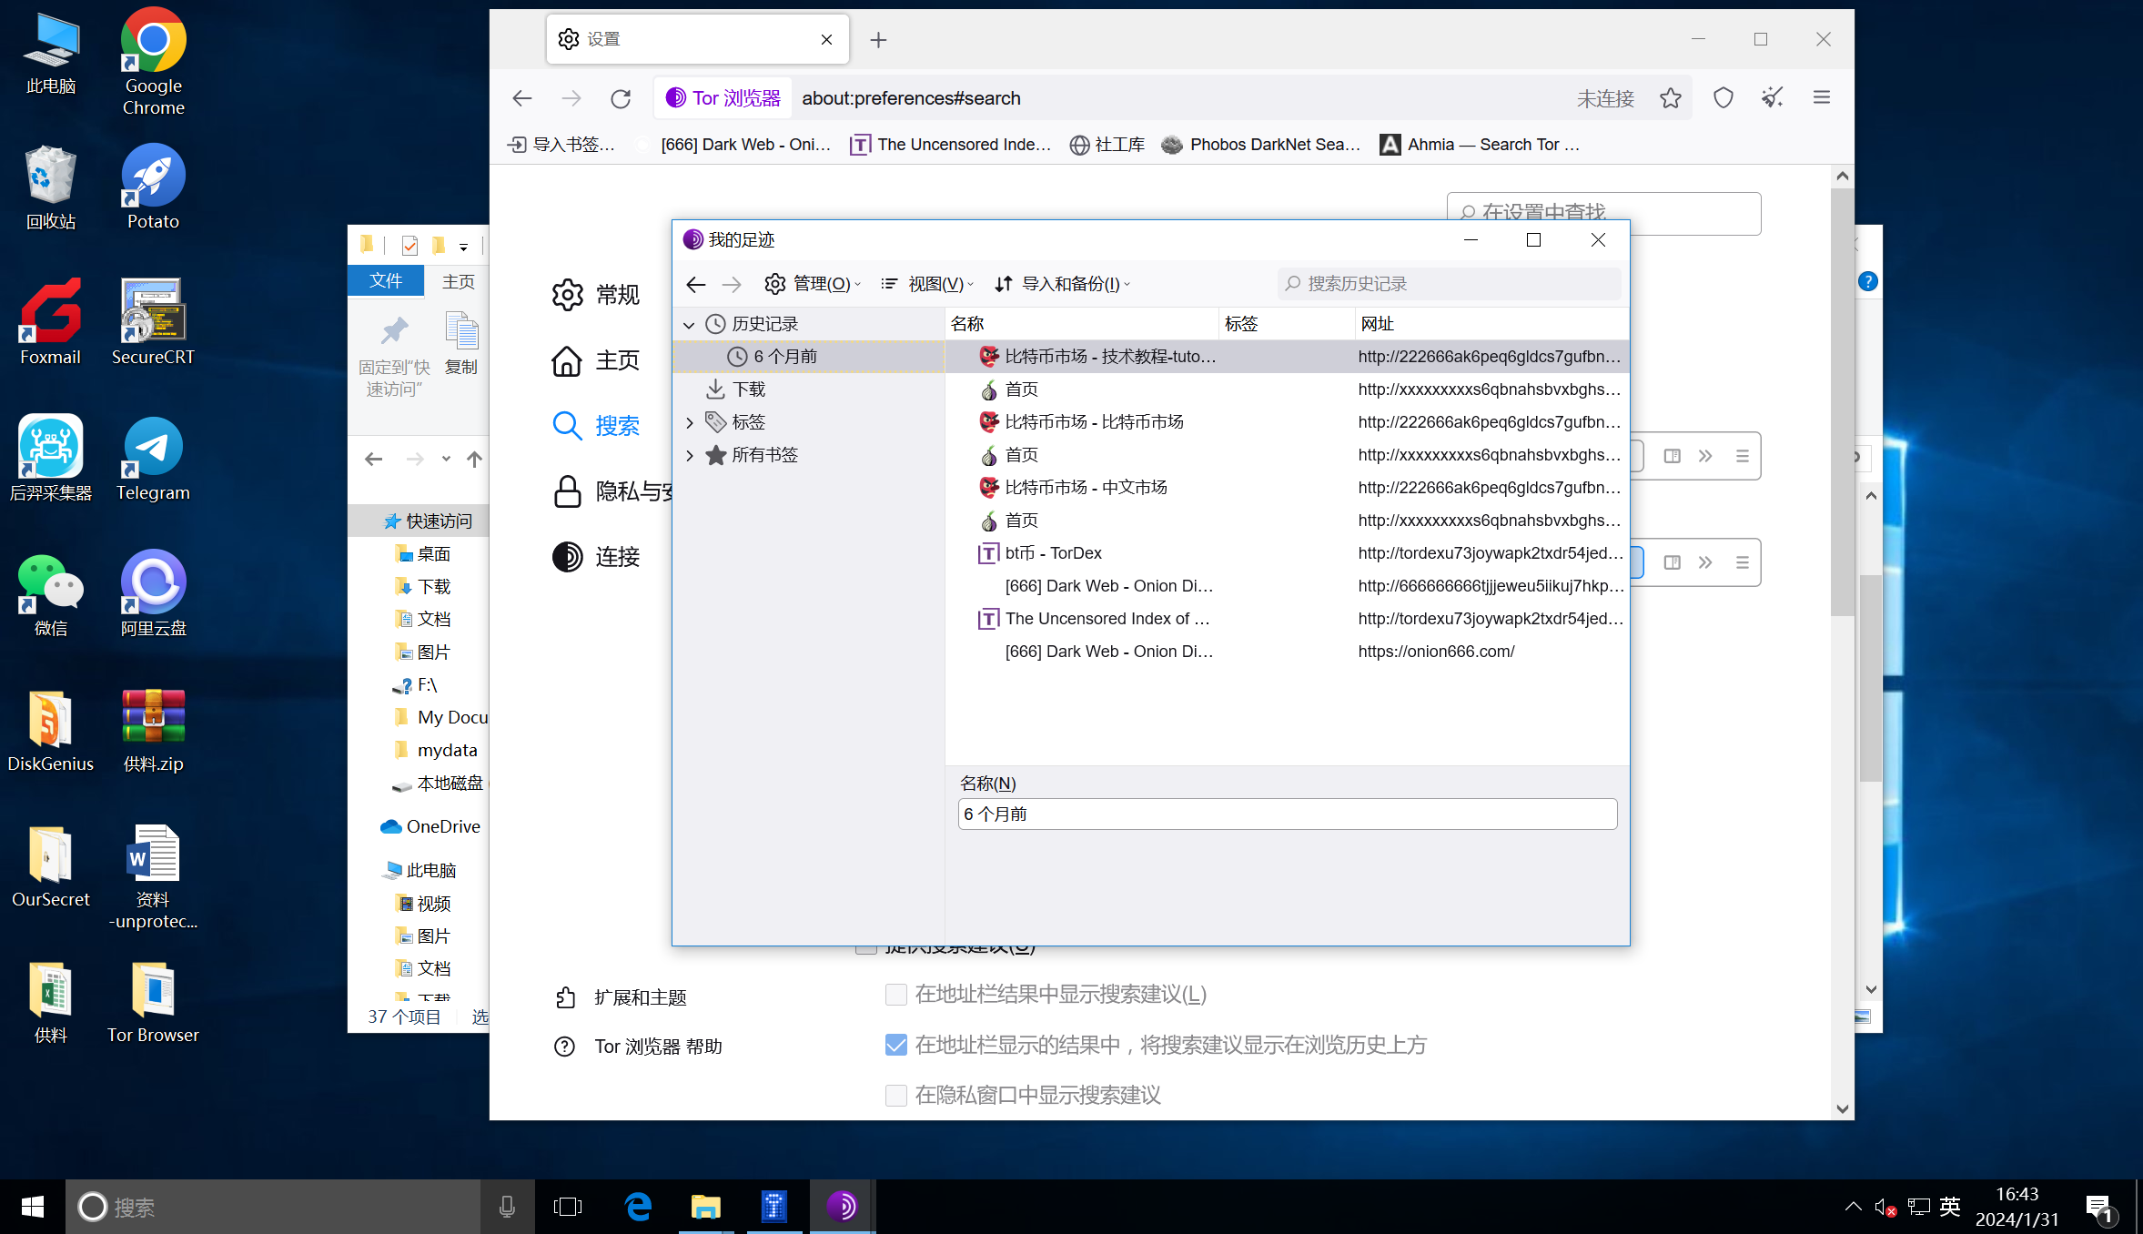Open Phobos DarkNet Search bookmark
The height and width of the screenshot is (1234, 2143).
1261,145
